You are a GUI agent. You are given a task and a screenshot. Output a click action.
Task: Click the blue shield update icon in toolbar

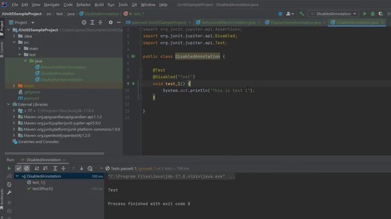pos(280,13)
